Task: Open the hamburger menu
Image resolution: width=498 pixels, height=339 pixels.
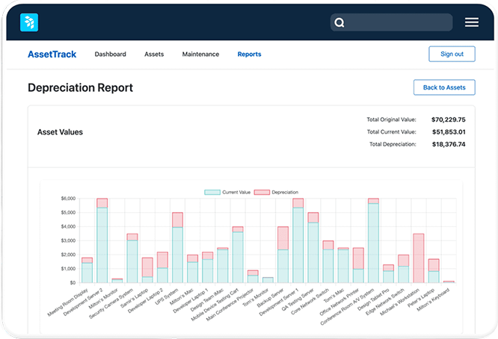Action: 472,22
